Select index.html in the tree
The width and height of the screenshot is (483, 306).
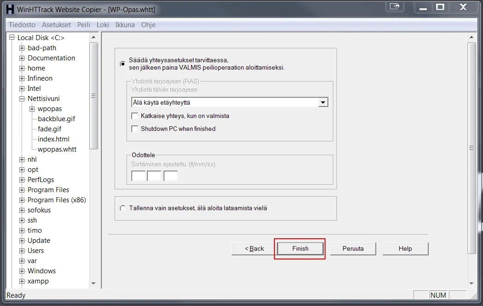coord(53,139)
